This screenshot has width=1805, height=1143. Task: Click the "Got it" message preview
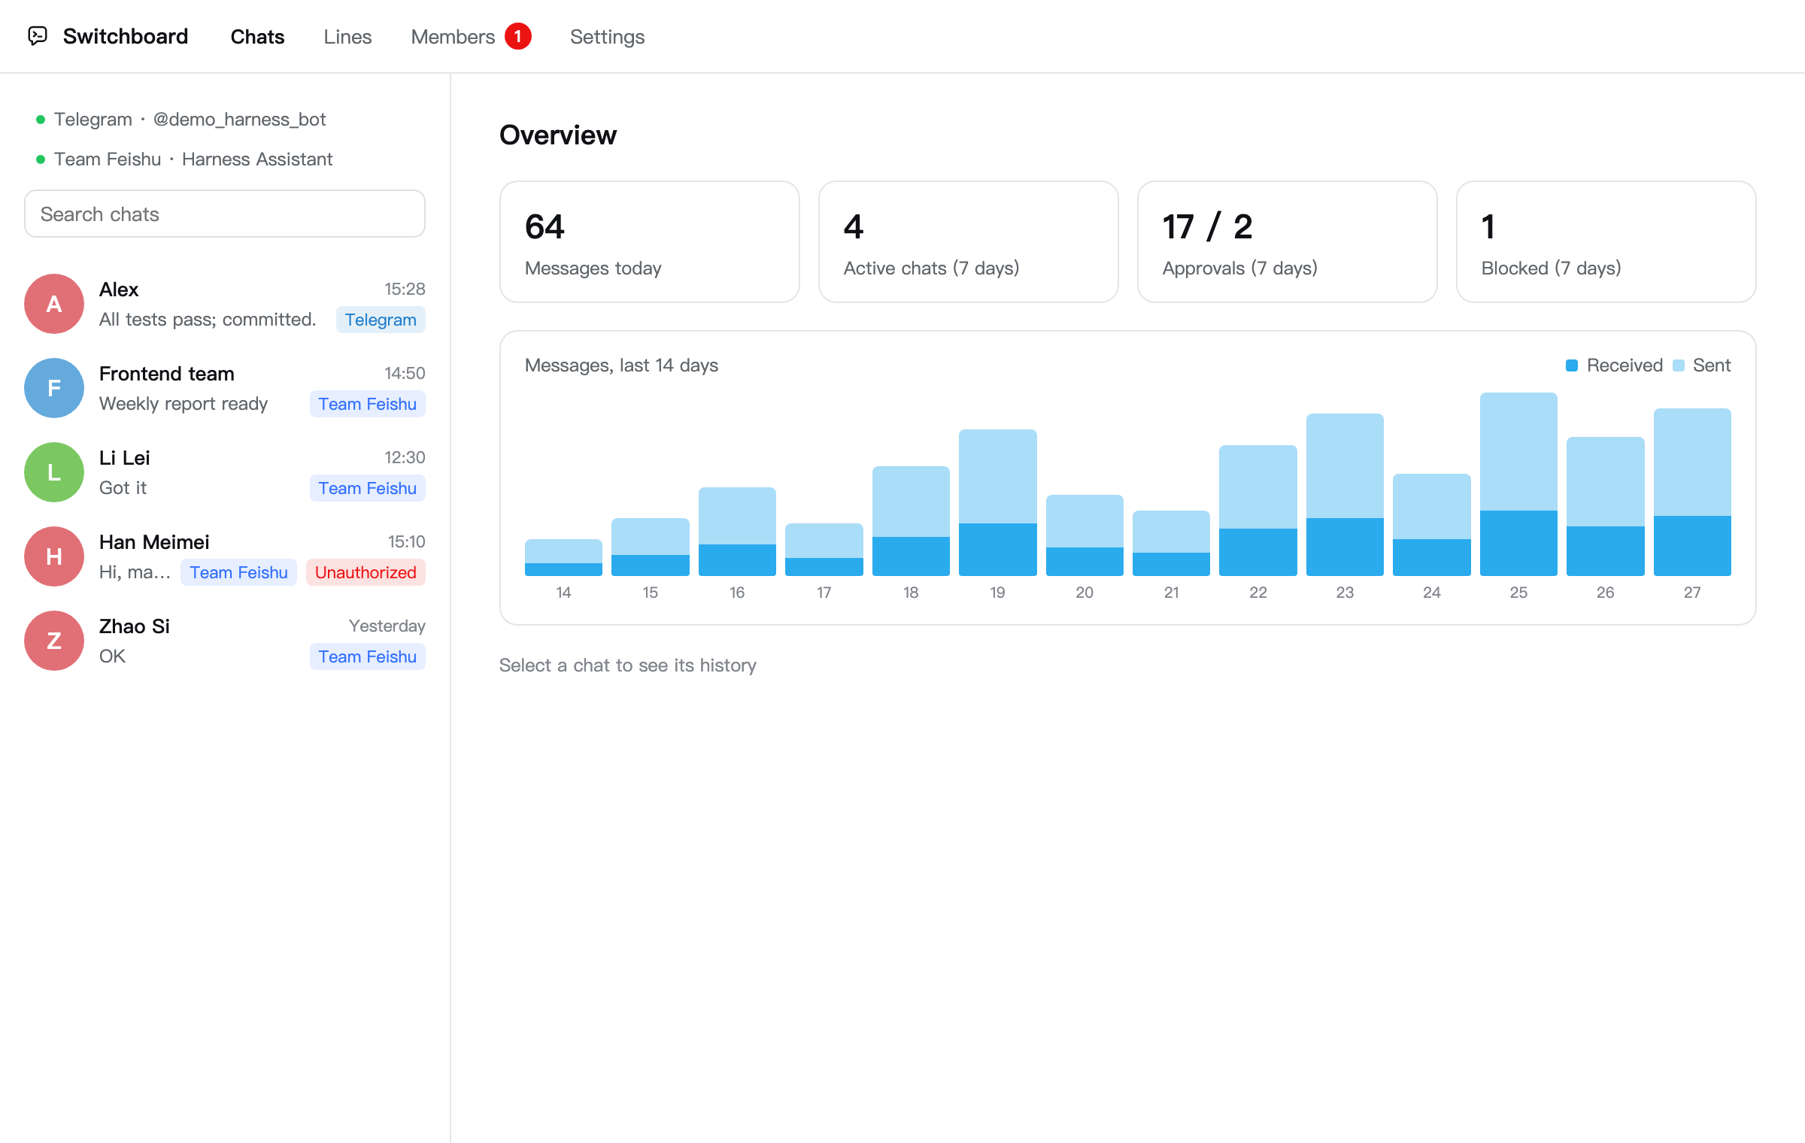123,488
